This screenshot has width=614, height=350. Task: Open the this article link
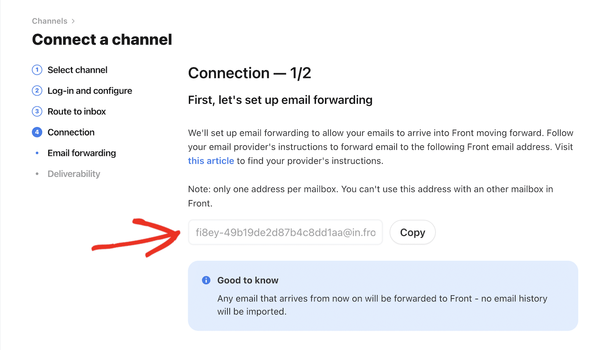pyautogui.click(x=211, y=161)
